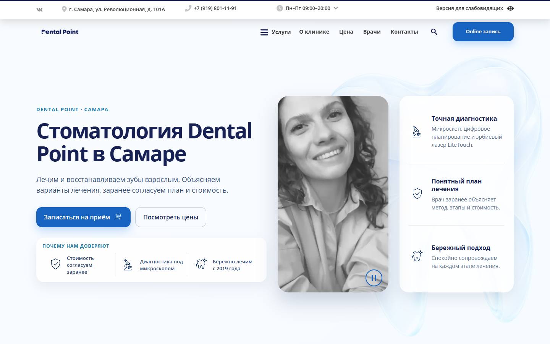Click the Бережно лечим с 2019 года text
550x344 pixels.
pos(233,265)
